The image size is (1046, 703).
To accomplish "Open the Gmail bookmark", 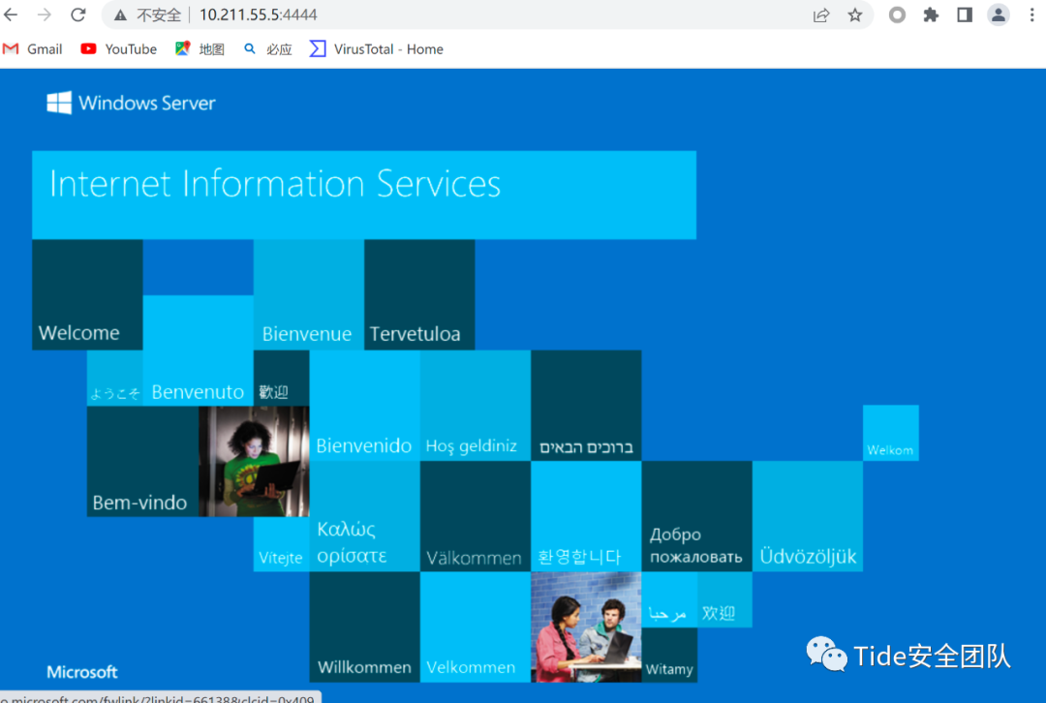I will point(33,48).
